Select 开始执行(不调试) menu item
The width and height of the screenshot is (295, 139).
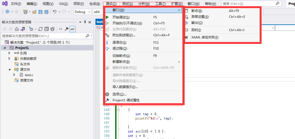pyautogui.click(x=143, y=23)
